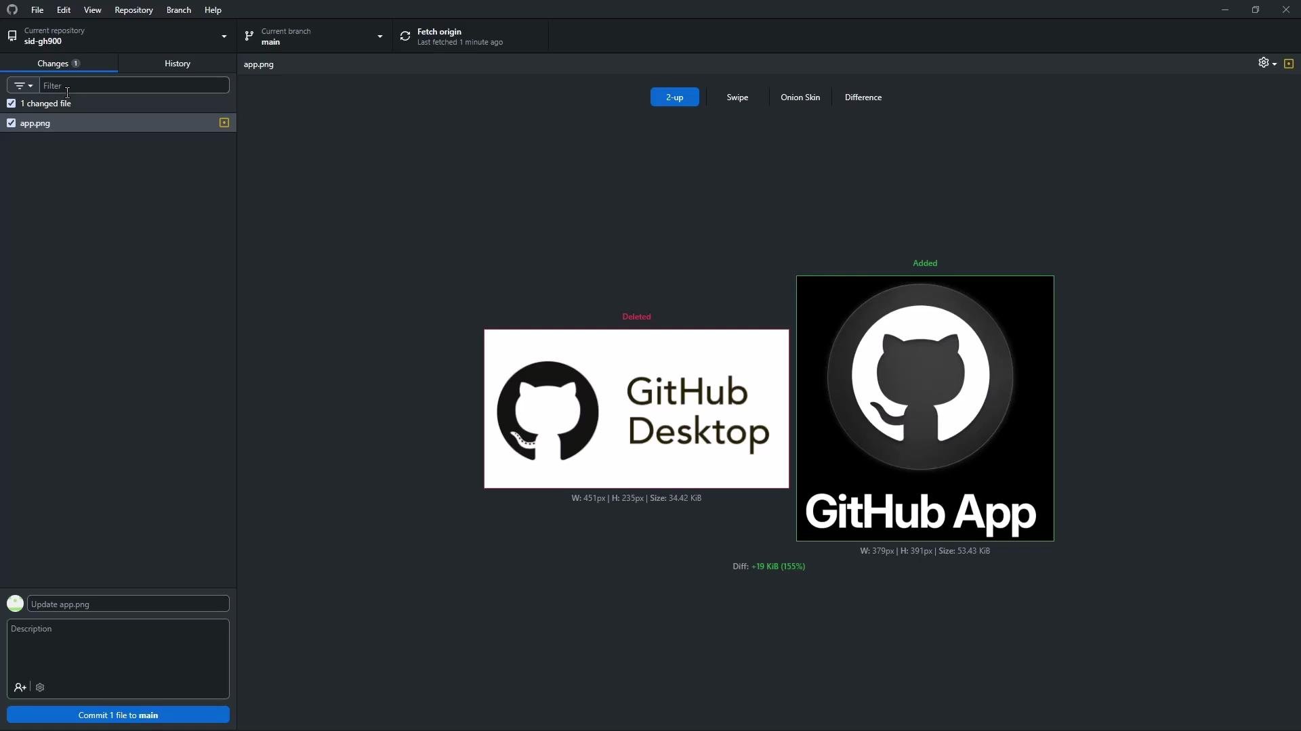This screenshot has width=1301, height=731.
Task: Open commit options gear in description box
Action: tap(40, 687)
